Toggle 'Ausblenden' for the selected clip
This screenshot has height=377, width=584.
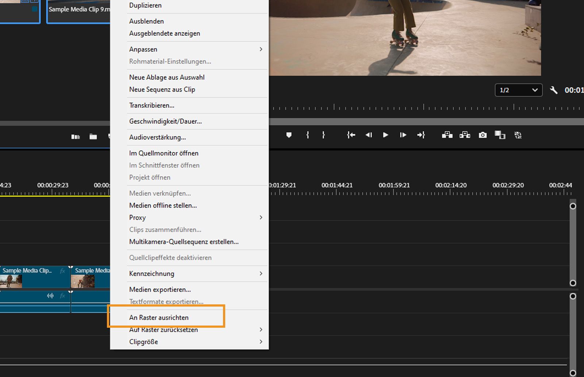click(x=146, y=21)
